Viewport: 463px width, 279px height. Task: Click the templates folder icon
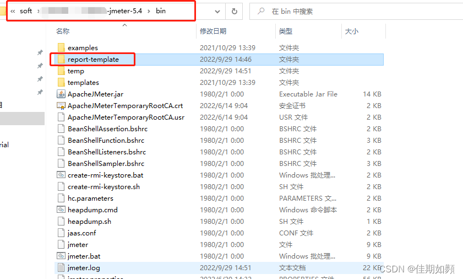click(61, 82)
